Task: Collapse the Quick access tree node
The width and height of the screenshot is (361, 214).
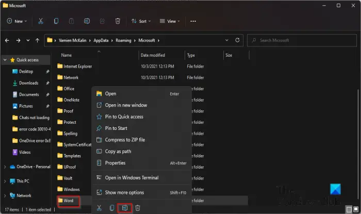Action: (x=5, y=60)
